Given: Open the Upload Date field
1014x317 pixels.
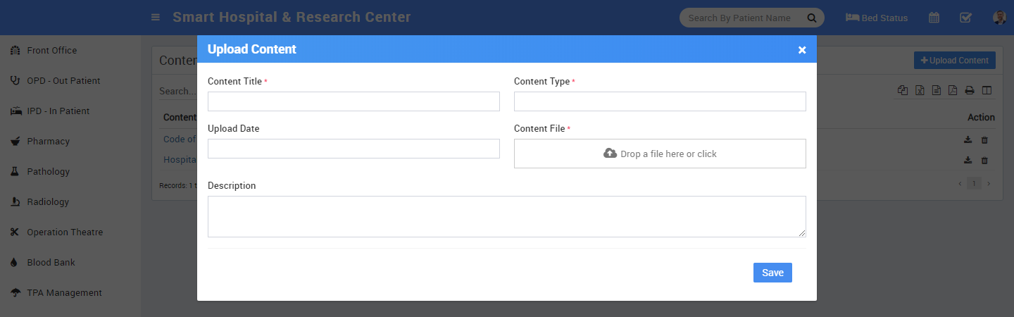Looking at the screenshot, I should tap(353, 149).
